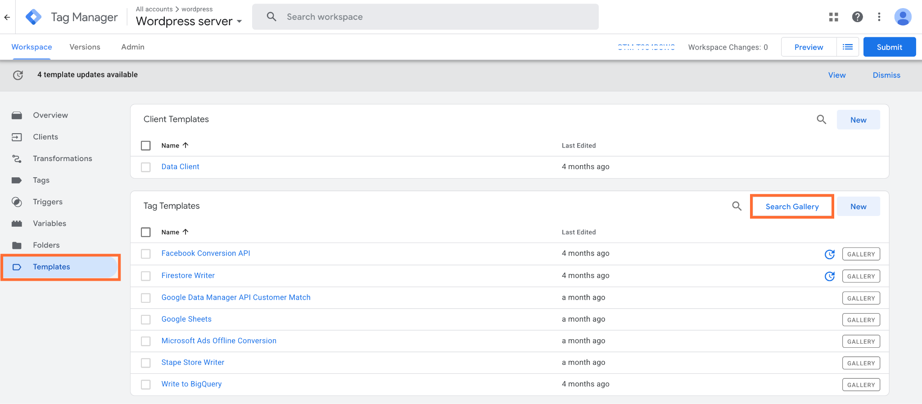Search within Client Templates

coord(822,120)
